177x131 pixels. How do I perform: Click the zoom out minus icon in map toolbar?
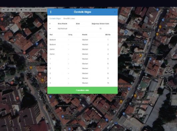point(4,10)
